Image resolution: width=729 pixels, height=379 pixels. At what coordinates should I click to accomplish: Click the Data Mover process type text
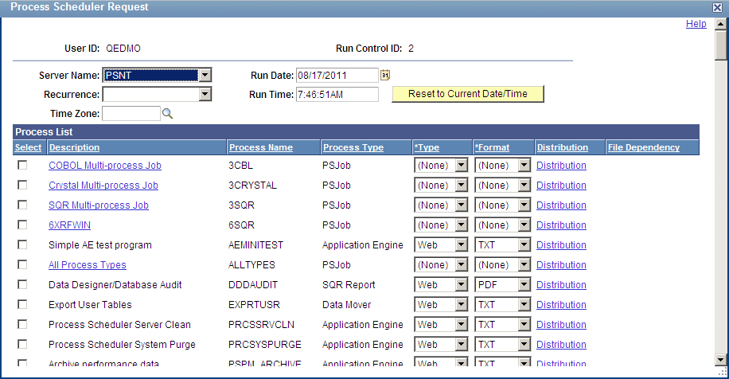pos(347,305)
